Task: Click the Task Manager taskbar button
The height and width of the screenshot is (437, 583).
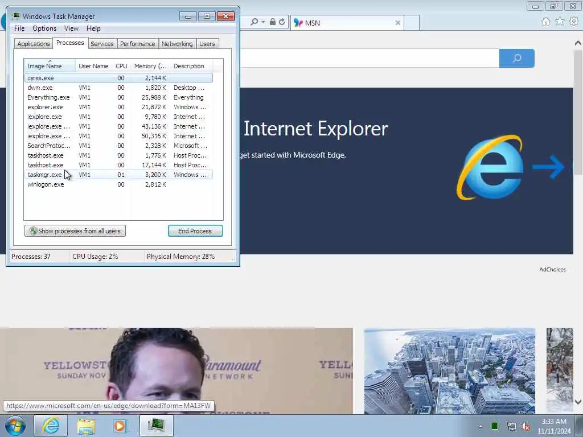Action: (156, 426)
